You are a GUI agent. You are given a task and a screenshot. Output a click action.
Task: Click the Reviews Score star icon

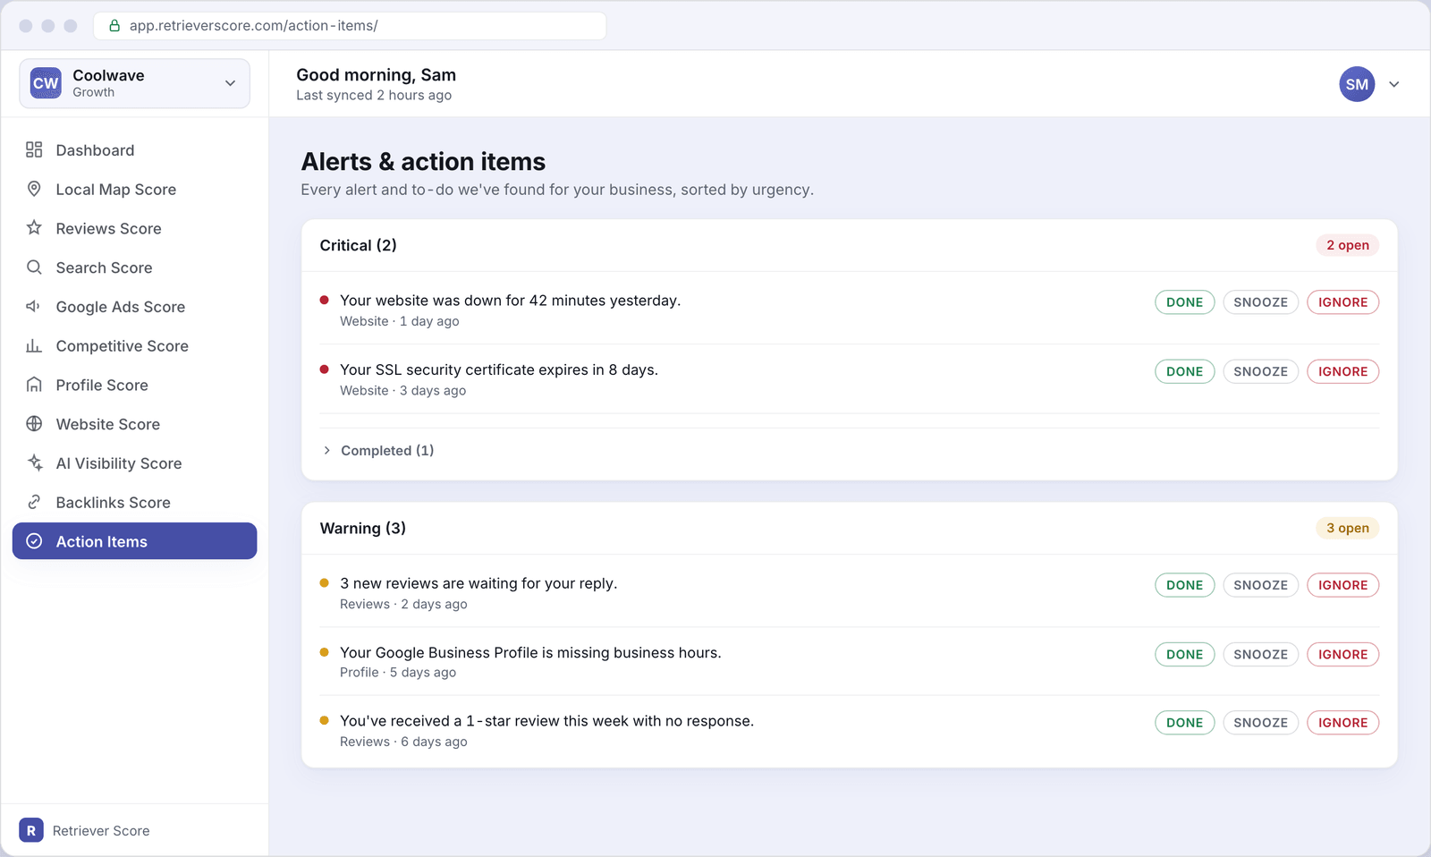click(x=34, y=227)
